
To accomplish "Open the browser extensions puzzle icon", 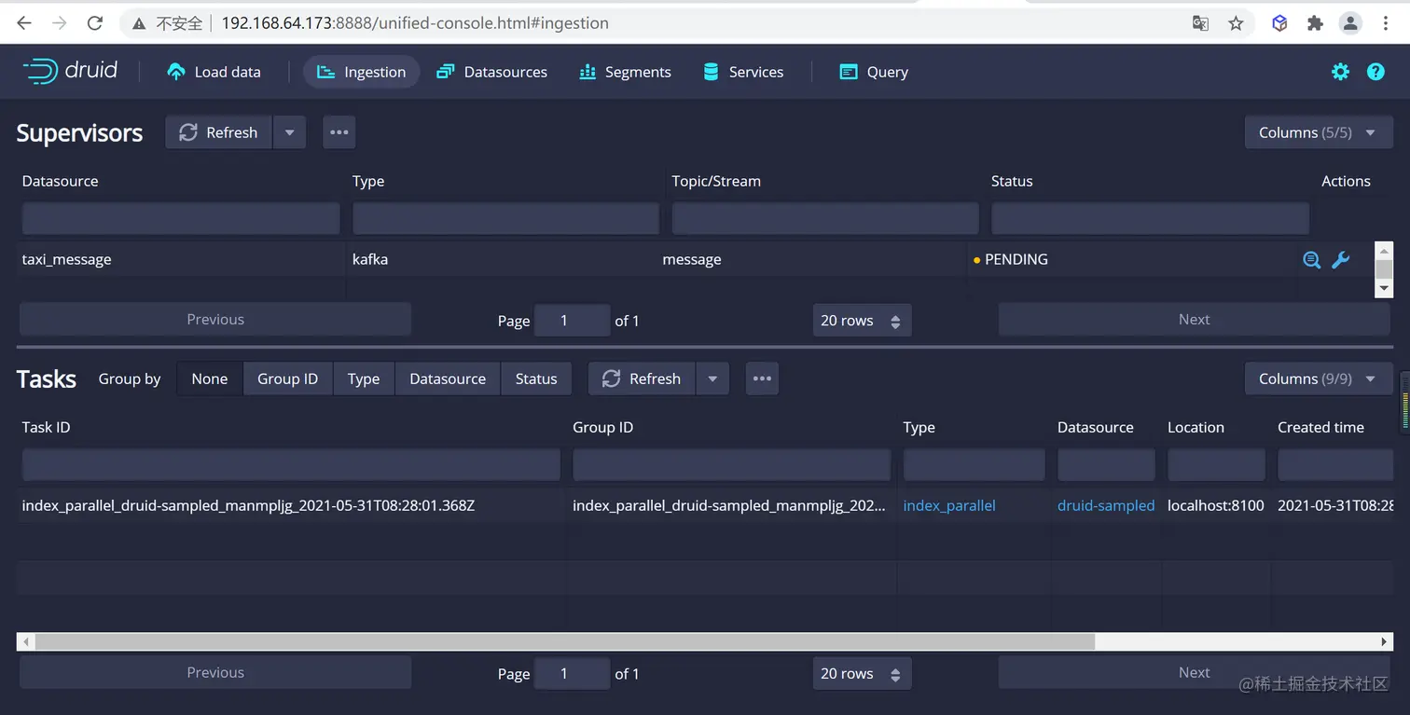I will pyautogui.click(x=1315, y=23).
